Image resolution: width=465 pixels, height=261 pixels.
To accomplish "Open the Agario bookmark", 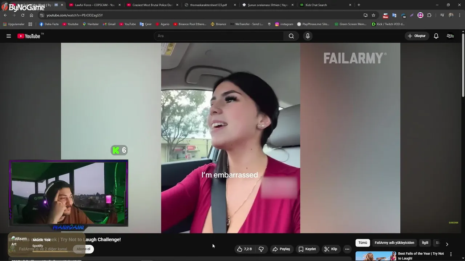I will [162, 24].
